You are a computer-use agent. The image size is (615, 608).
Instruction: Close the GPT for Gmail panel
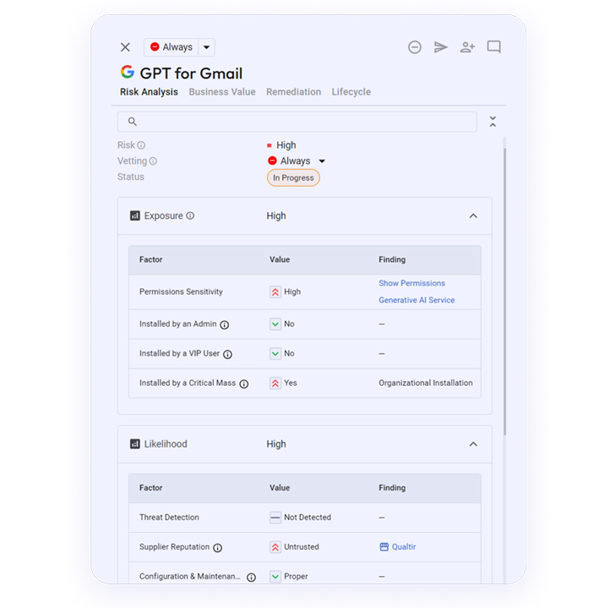point(125,47)
